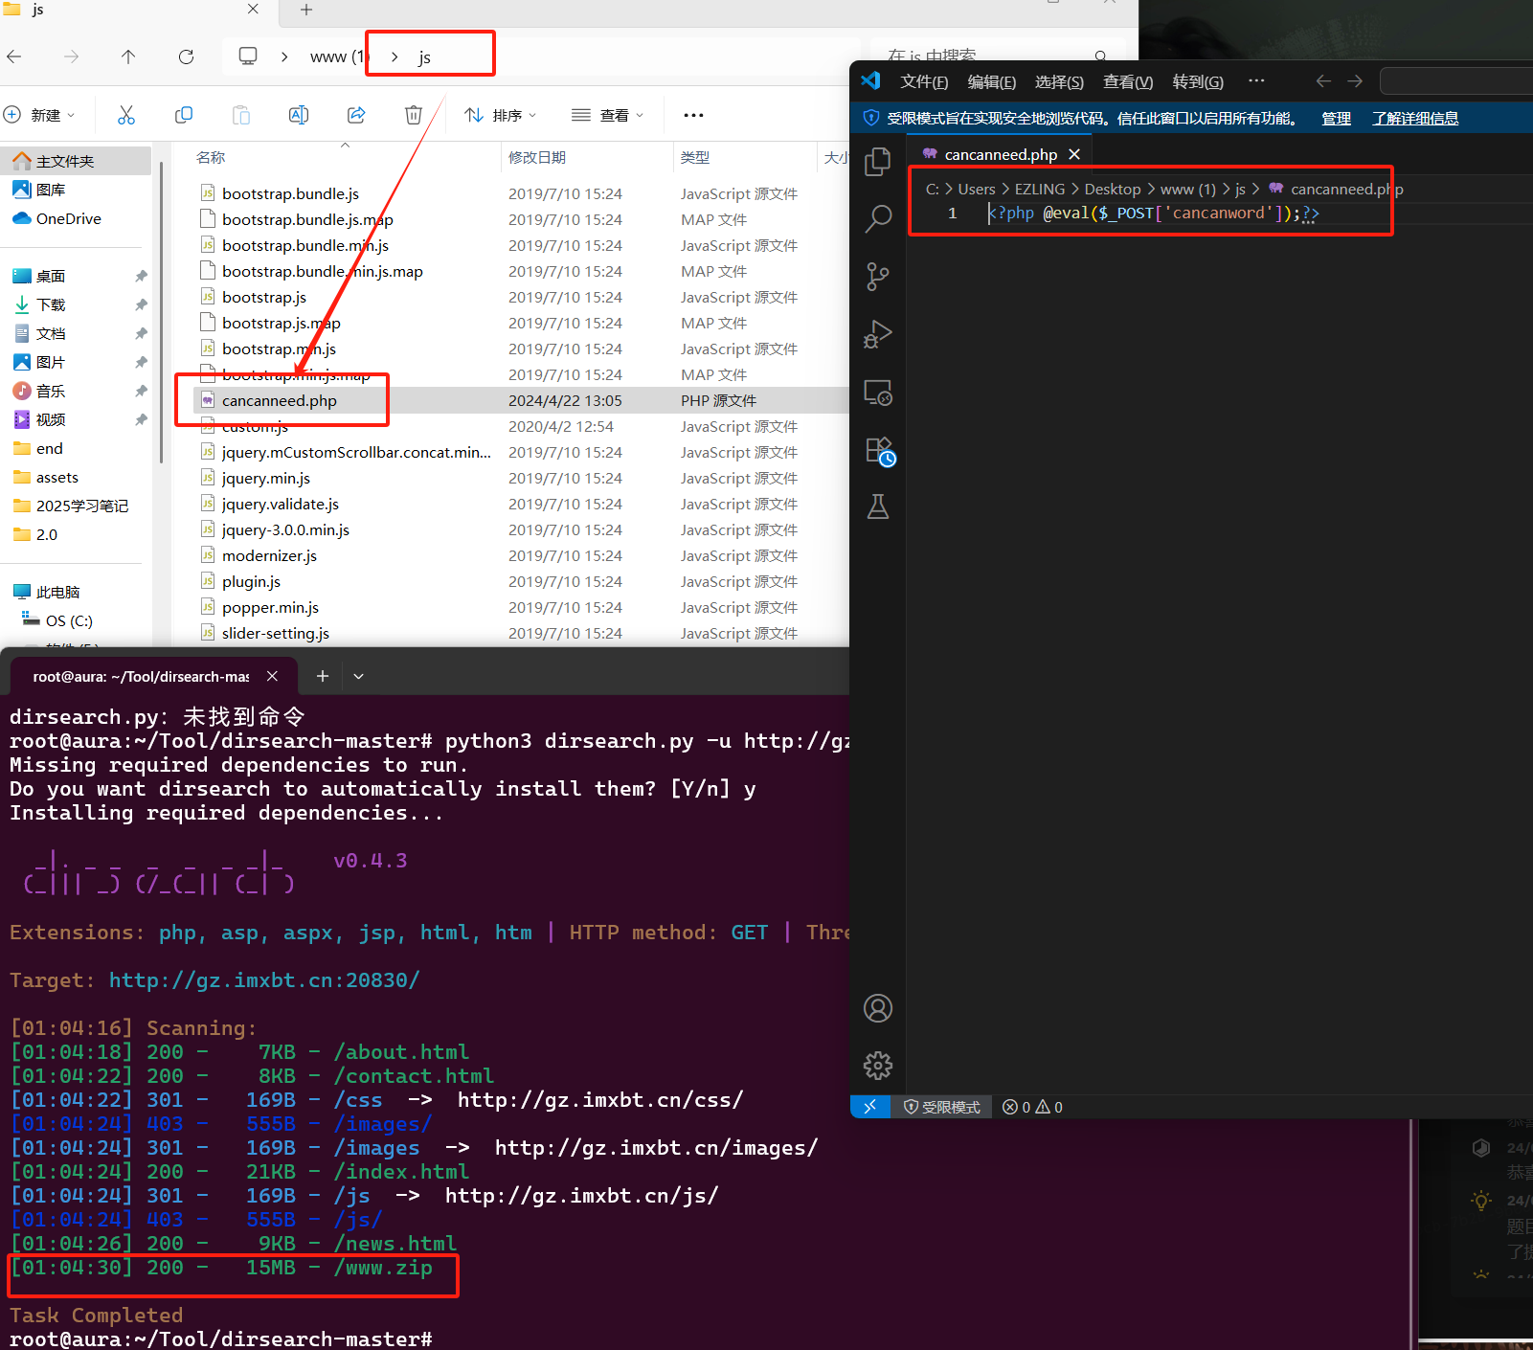Open VS Code Search in activity bar
This screenshot has height=1350, width=1533.
point(877,219)
